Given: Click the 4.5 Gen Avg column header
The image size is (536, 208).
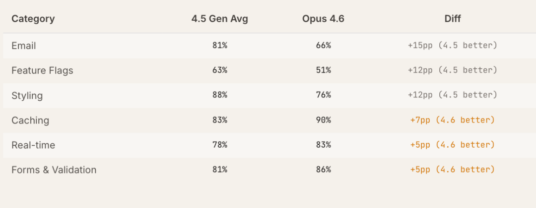Looking at the screenshot, I should 219,19.
